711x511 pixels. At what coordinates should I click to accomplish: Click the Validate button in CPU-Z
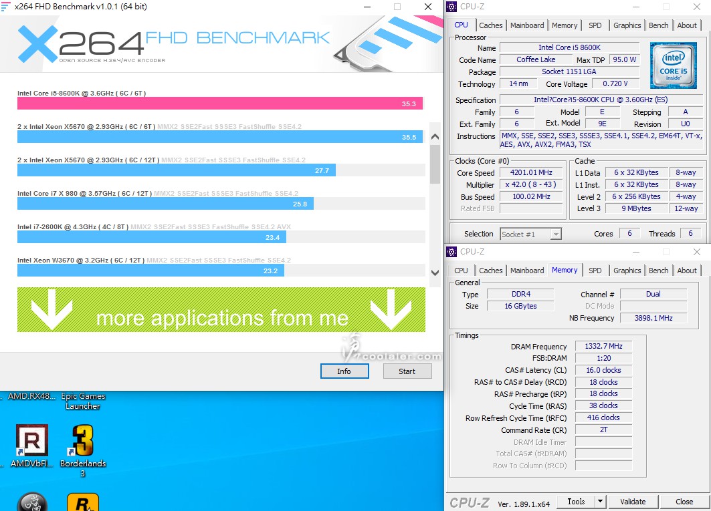click(x=633, y=502)
